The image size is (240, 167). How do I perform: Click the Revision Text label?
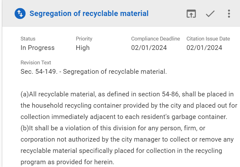coord(36,63)
